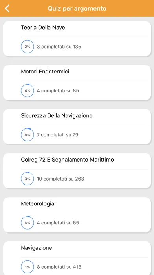154x275 pixels.
Task: Tap '3 completati su 135' text
Action: pos(59,47)
